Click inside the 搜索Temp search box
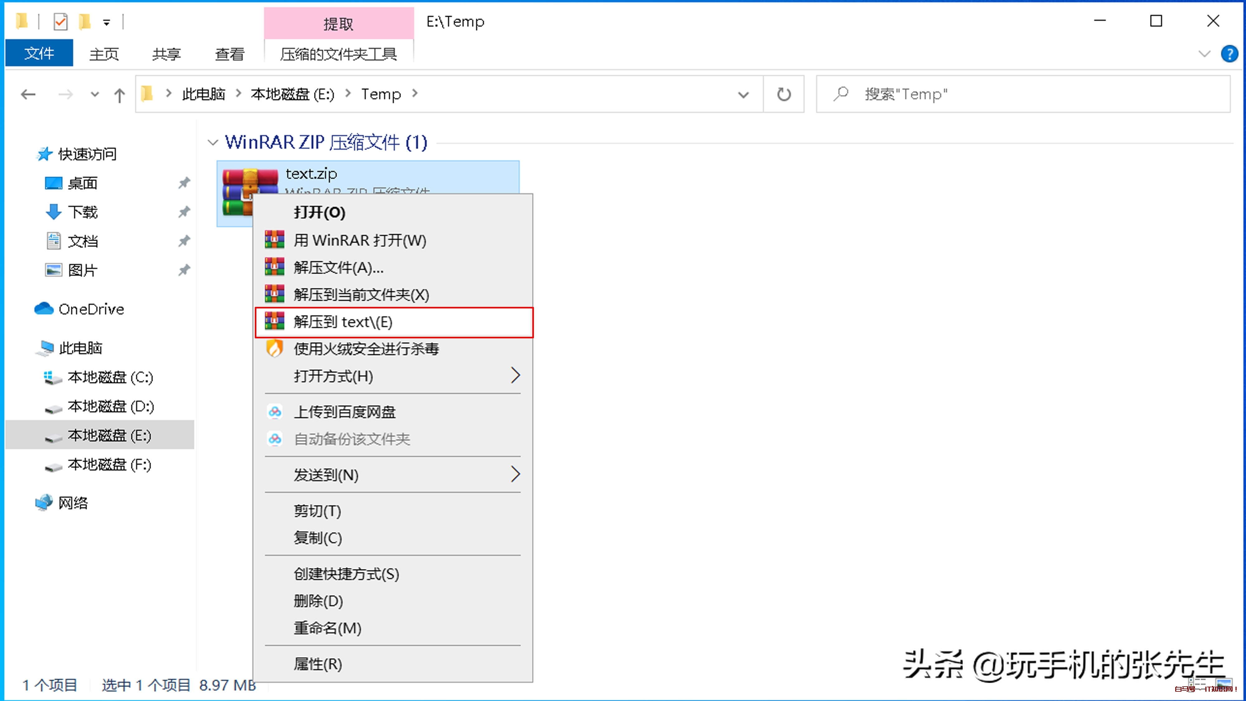 pos(1016,94)
